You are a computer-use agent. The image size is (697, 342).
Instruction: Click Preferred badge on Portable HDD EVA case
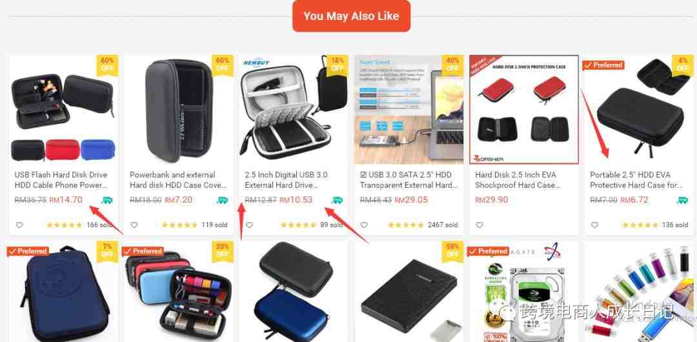[603, 65]
